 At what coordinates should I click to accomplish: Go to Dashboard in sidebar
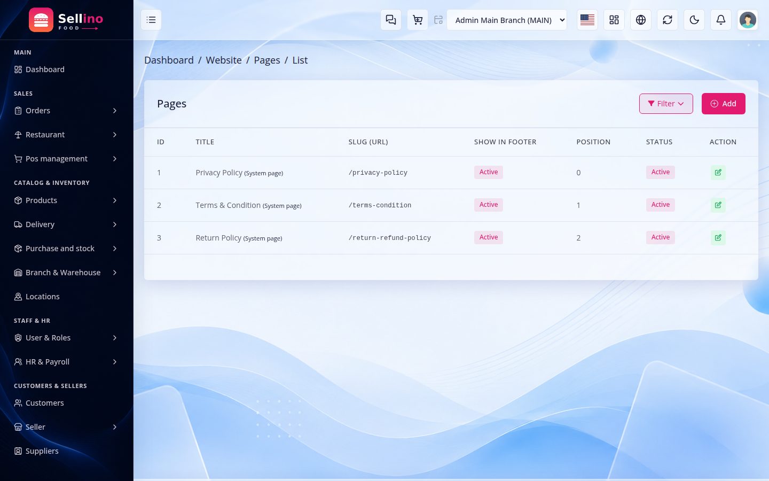pos(66,69)
